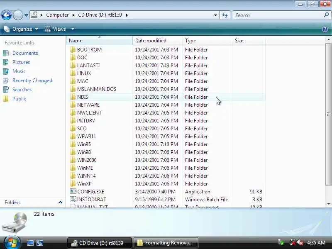Sort by the Size column header

point(249,41)
